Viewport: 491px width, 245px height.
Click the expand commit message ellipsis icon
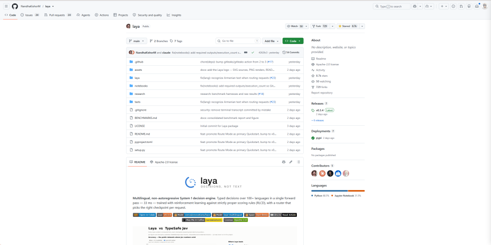coord(246,53)
